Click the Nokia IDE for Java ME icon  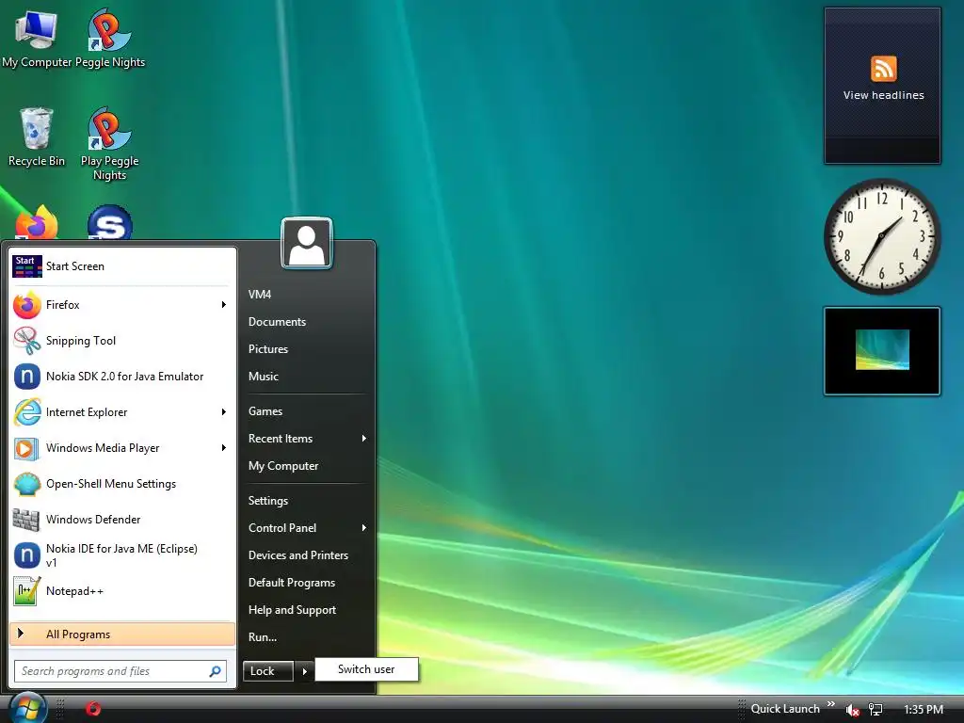coord(27,555)
